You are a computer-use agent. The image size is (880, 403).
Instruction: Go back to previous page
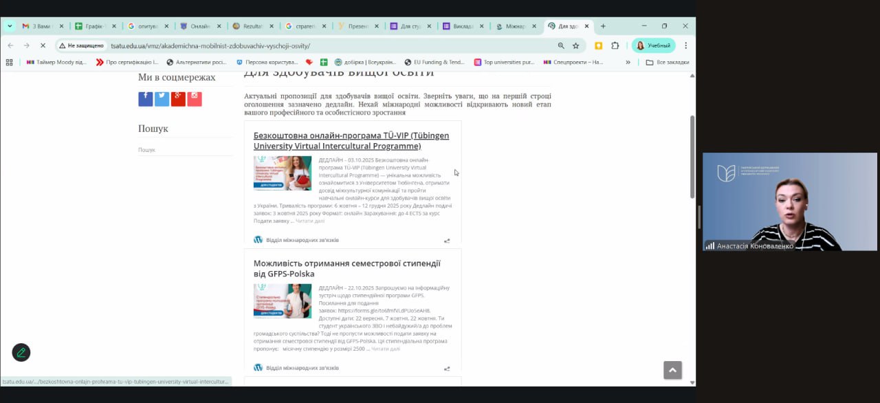10,45
